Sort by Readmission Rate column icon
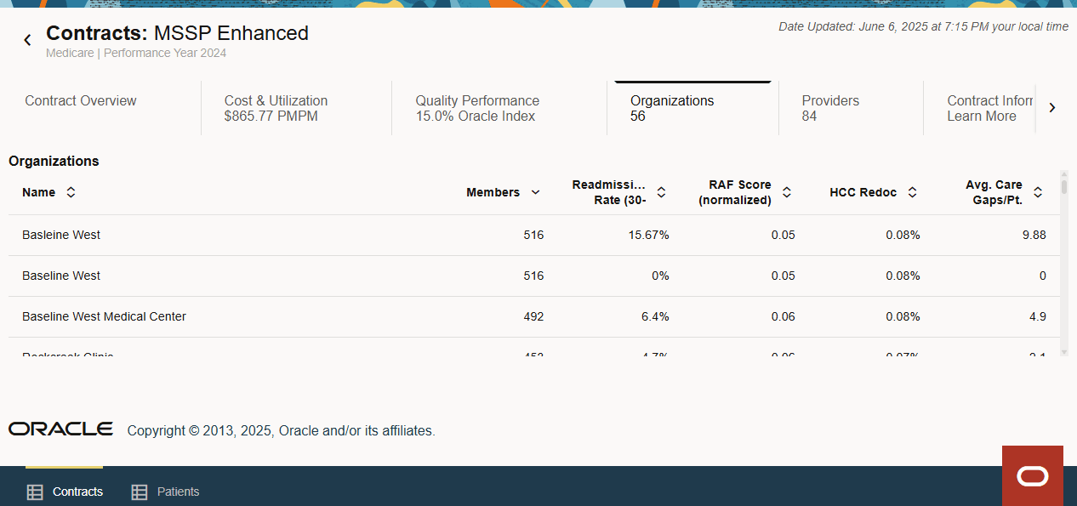 661,192
